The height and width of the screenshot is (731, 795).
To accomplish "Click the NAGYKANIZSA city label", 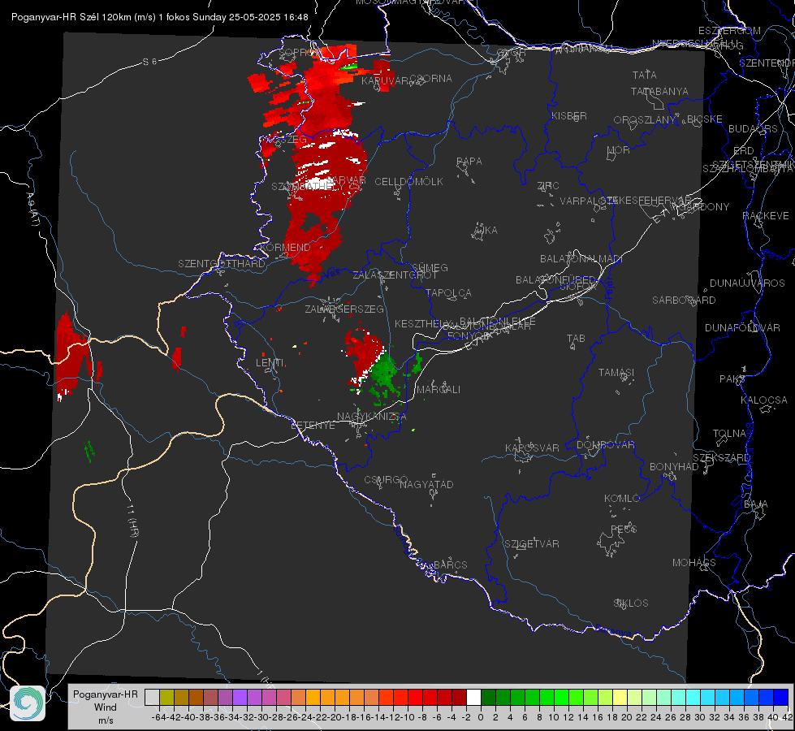I will 372,417.
